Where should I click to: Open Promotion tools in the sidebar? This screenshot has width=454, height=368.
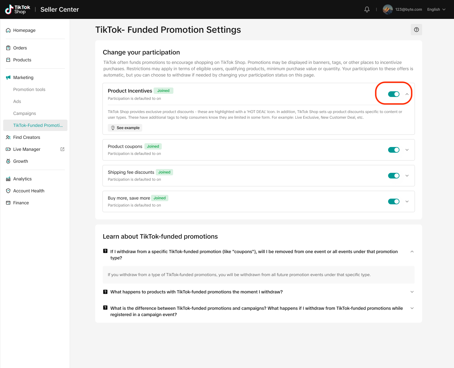[29, 89]
